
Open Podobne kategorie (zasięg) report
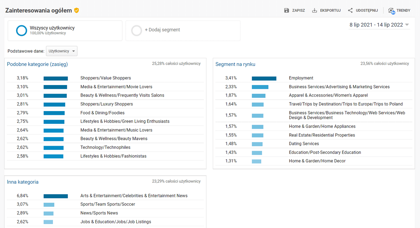click(37, 64)
